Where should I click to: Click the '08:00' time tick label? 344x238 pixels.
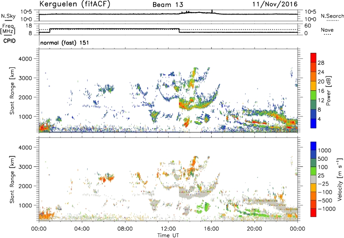pyautogui.click(x=125, y=229)
